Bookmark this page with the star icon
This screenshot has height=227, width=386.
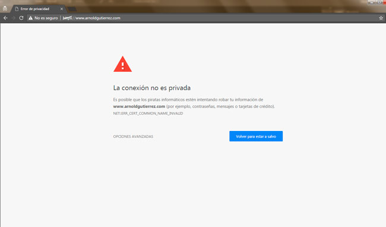coord(381,18)
